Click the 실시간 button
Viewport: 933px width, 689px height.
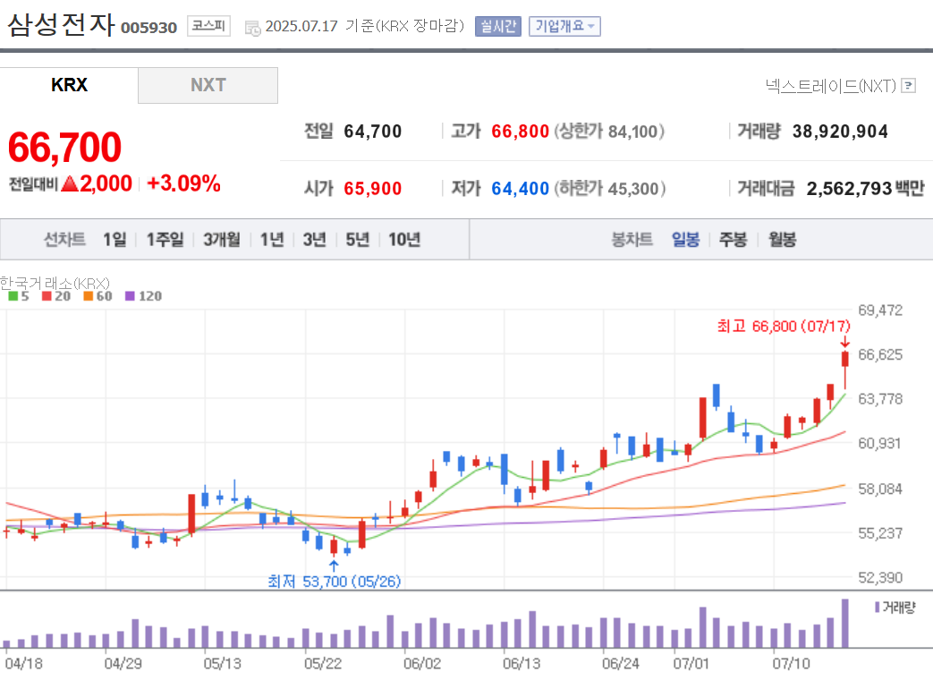click(x=498, y=26)
